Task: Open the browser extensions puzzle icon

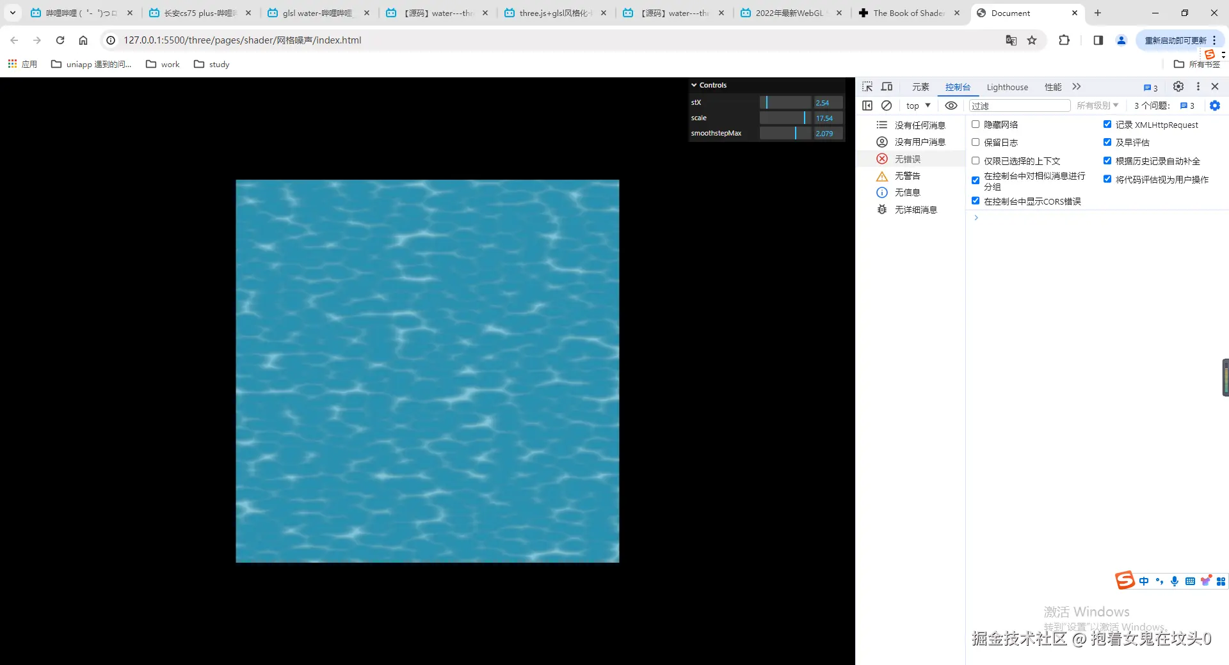Action: [x=1064, y=40]
